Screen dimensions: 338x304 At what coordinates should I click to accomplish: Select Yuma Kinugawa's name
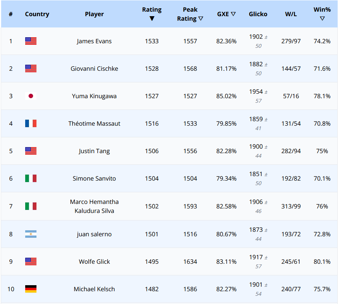pos(94,96)
